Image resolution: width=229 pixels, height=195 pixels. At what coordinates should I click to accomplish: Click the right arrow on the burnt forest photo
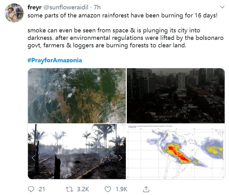(120, 158)
